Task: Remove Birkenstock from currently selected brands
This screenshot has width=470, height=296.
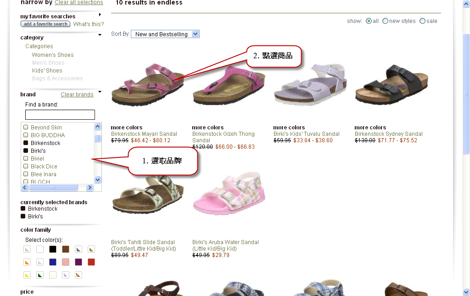Action: click(x=23, y=208)
